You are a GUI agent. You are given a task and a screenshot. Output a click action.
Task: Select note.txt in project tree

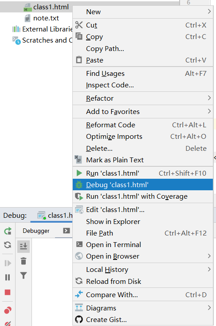46,18
